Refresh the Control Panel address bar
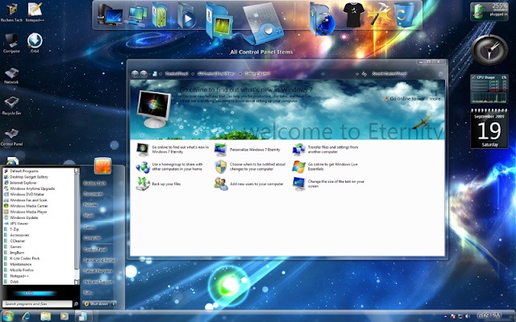516x322 pixels. coord(364,74)
